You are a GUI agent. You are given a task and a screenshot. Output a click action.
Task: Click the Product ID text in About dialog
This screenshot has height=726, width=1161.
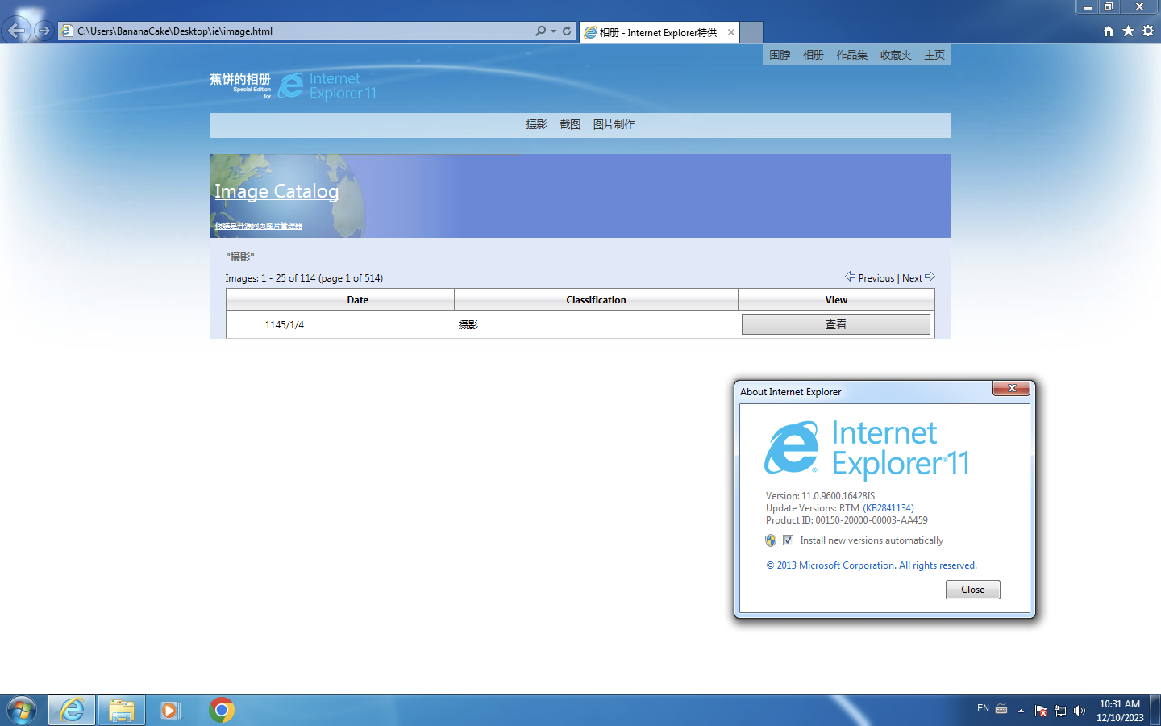coord(846,520)
